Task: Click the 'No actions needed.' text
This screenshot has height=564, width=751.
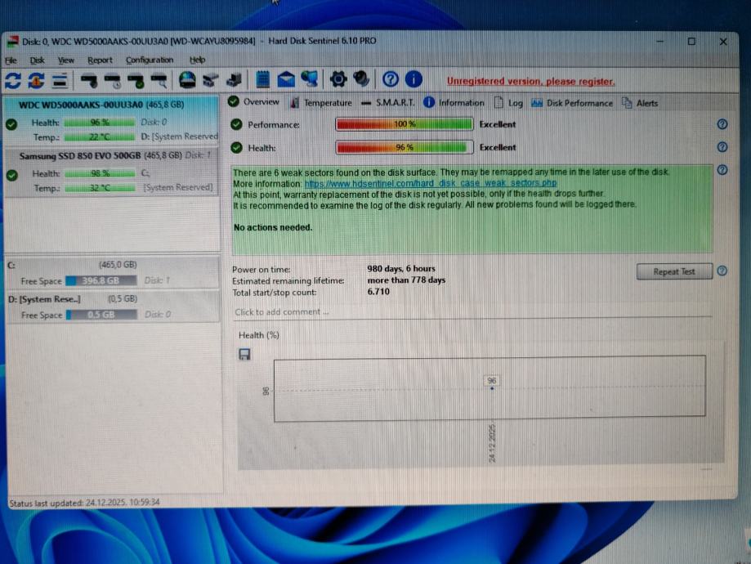Action: coord(272,227)
